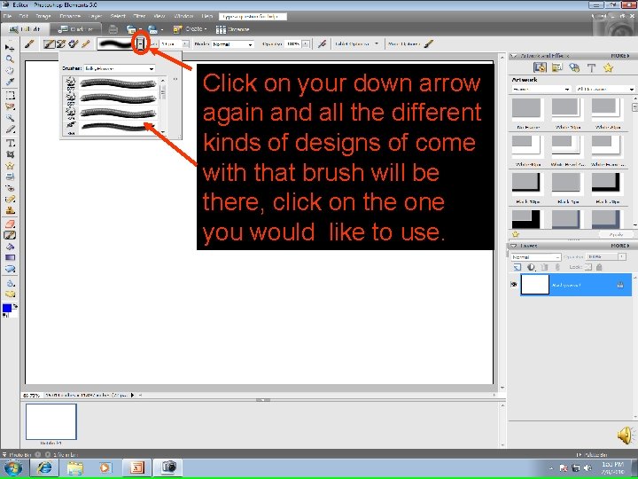Open the brush Mode dropdown
The image size is (638, 479).
pos(232,44)
